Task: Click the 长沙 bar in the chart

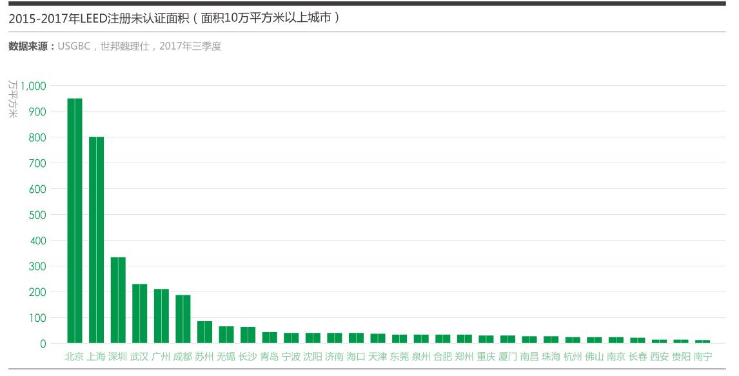Action: [248, 335]
